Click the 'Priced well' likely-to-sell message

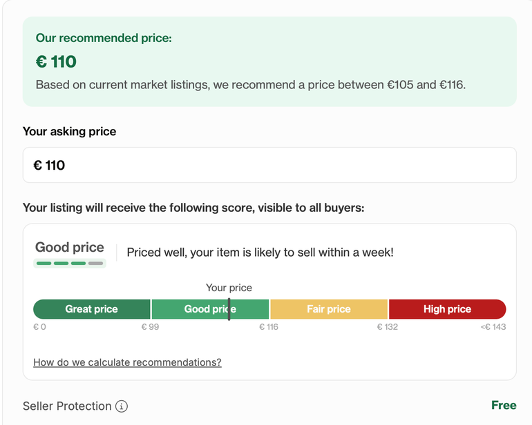(x=260, y=253)
